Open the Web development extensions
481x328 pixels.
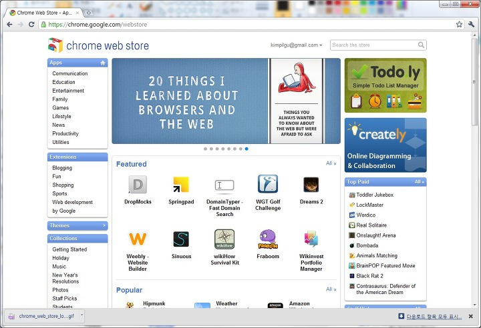coord(72,202)
